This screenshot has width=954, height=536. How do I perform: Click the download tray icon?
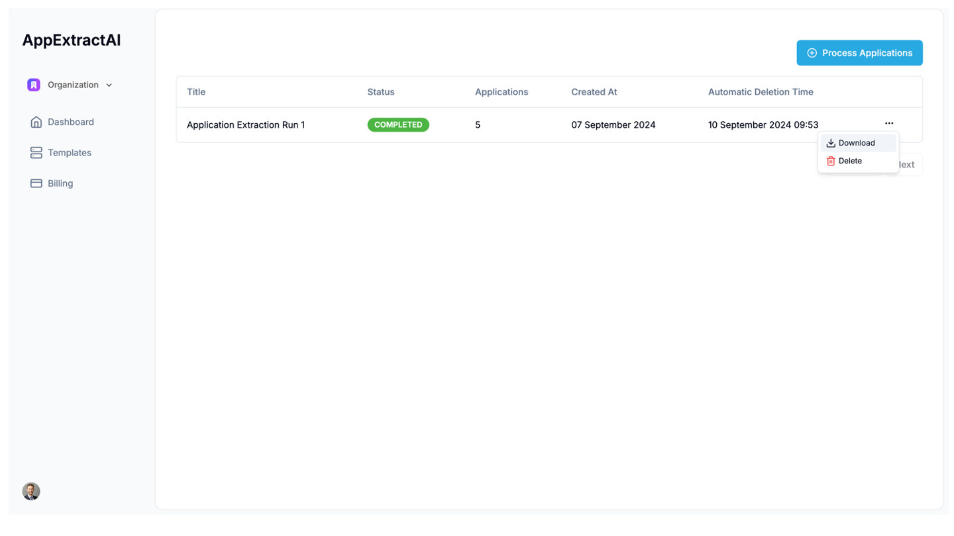(831, 143)
